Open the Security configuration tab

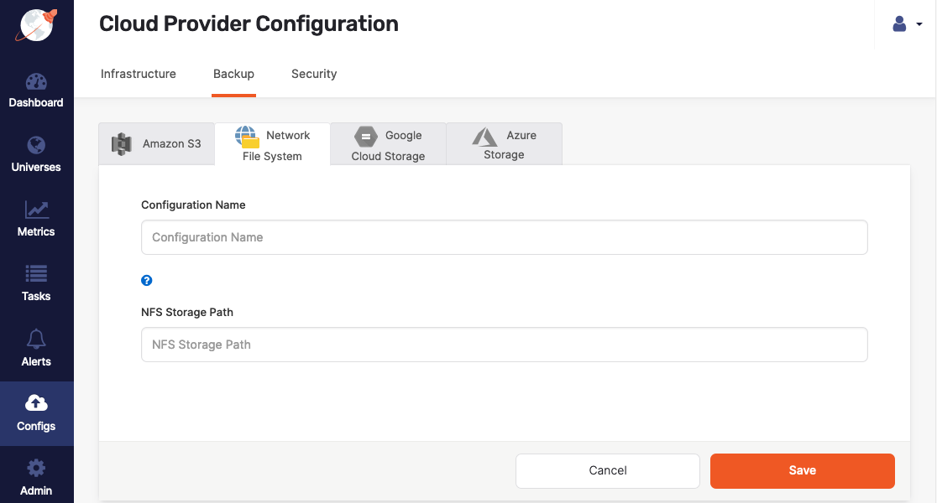(x=314, y=74)
